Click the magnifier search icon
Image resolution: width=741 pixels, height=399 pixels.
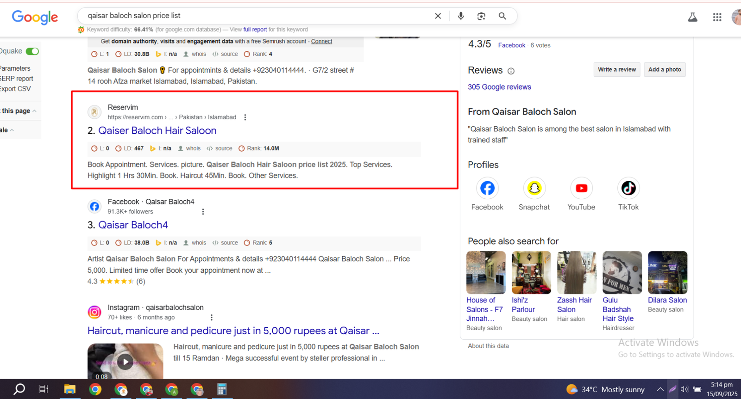coord(502,16)
